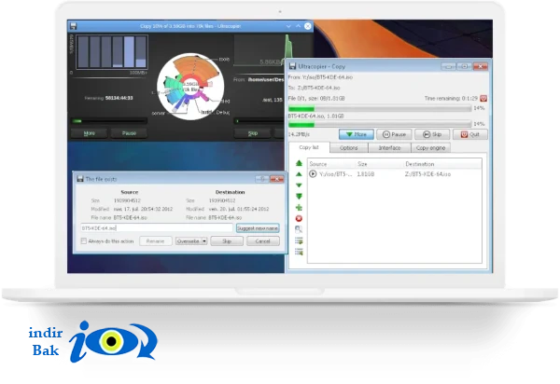Click the BT5-KDE-64.iso file progress bar
This screenshot has height=384, width=560.
380,124
